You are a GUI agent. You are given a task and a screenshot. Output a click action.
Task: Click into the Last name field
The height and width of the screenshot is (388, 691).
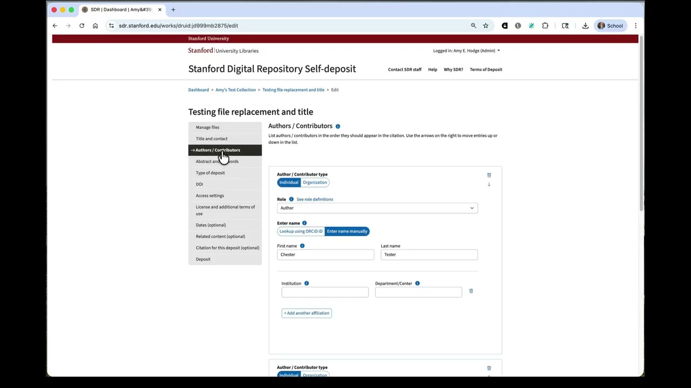(429, 254)
